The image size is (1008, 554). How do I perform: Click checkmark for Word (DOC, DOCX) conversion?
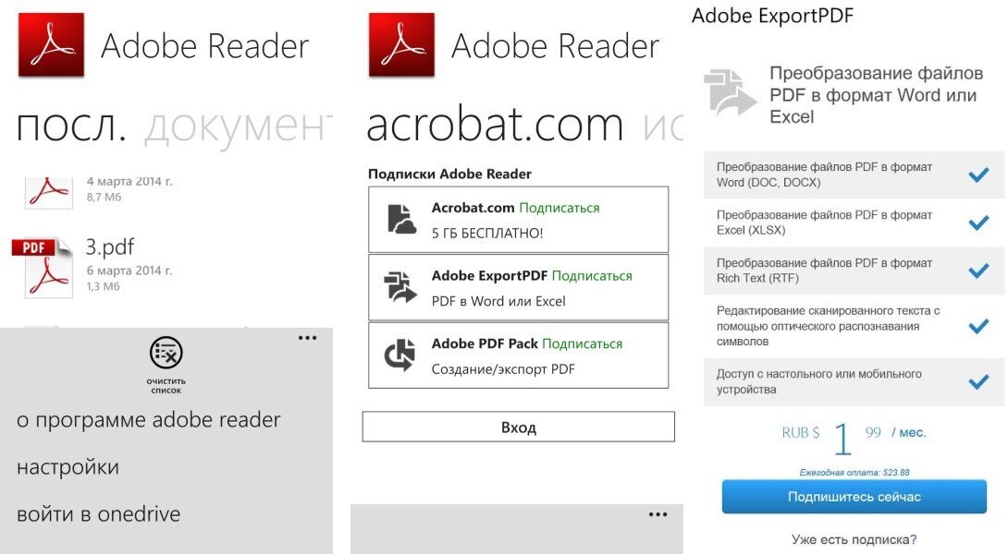coord(978,175)
